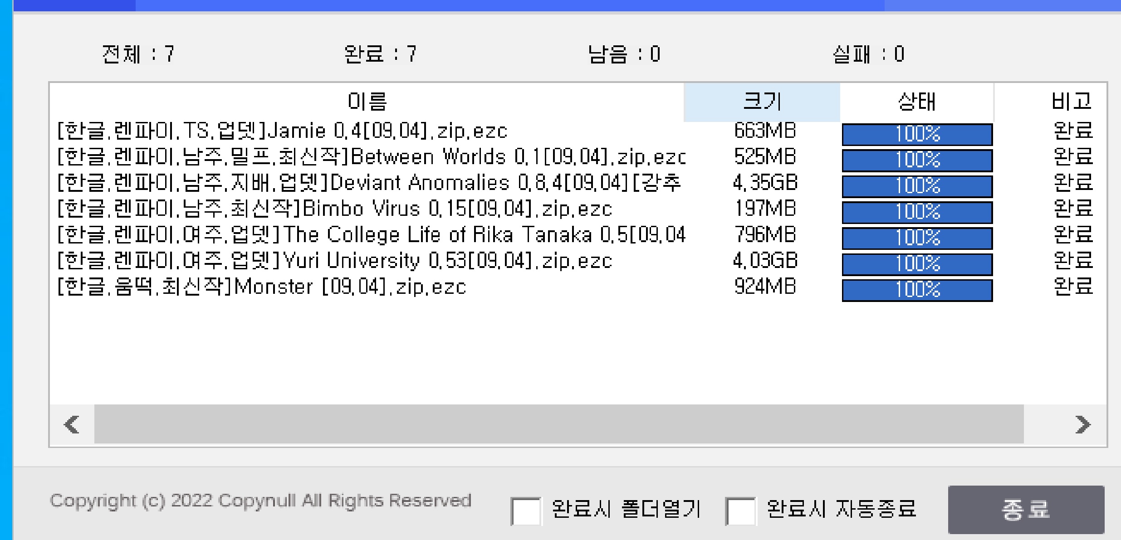This screenshot has width=1121, height=540.
Task: Enable 완료시 자동종료 checkbox
Action: pos(740,511)
